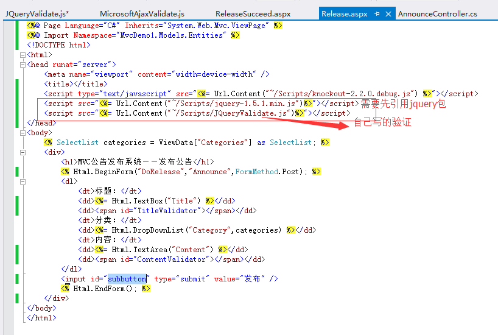Click the "</head>" closing tag

coord(41,123)
